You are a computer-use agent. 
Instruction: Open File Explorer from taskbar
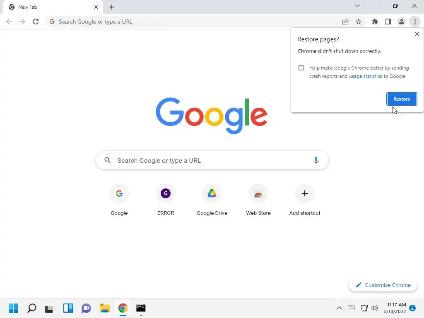point(105,308)
